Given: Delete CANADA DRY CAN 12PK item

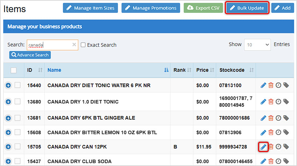Looking at the screenshot, I should coord(271,147).
